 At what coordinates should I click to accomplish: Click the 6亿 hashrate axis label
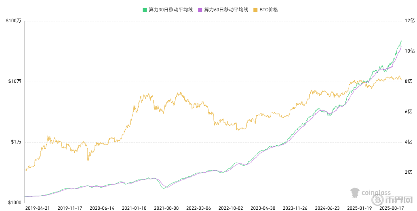point(409,112)
